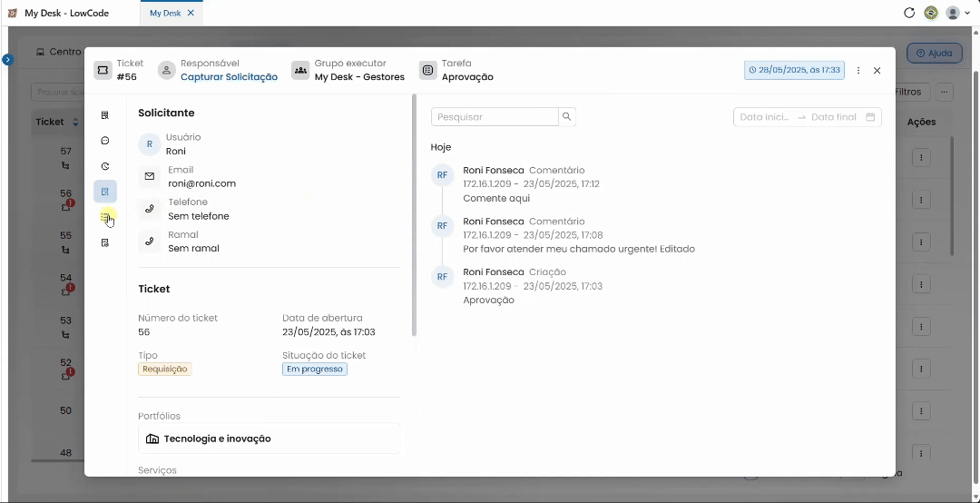The width and height of the screenshot is (980, 503).
Task: Open the user profile dropdown at top right
Action: pyautogui.click(x=956, y=13)
